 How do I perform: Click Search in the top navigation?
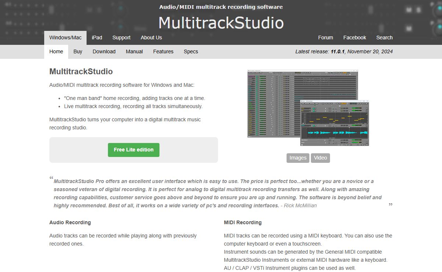385,37
